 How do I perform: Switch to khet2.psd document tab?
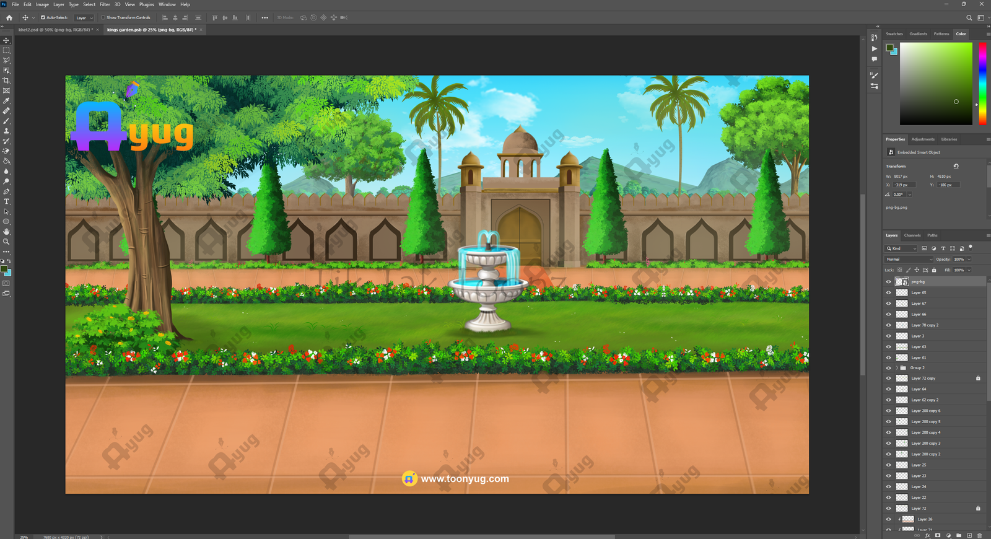pos(55,30)
